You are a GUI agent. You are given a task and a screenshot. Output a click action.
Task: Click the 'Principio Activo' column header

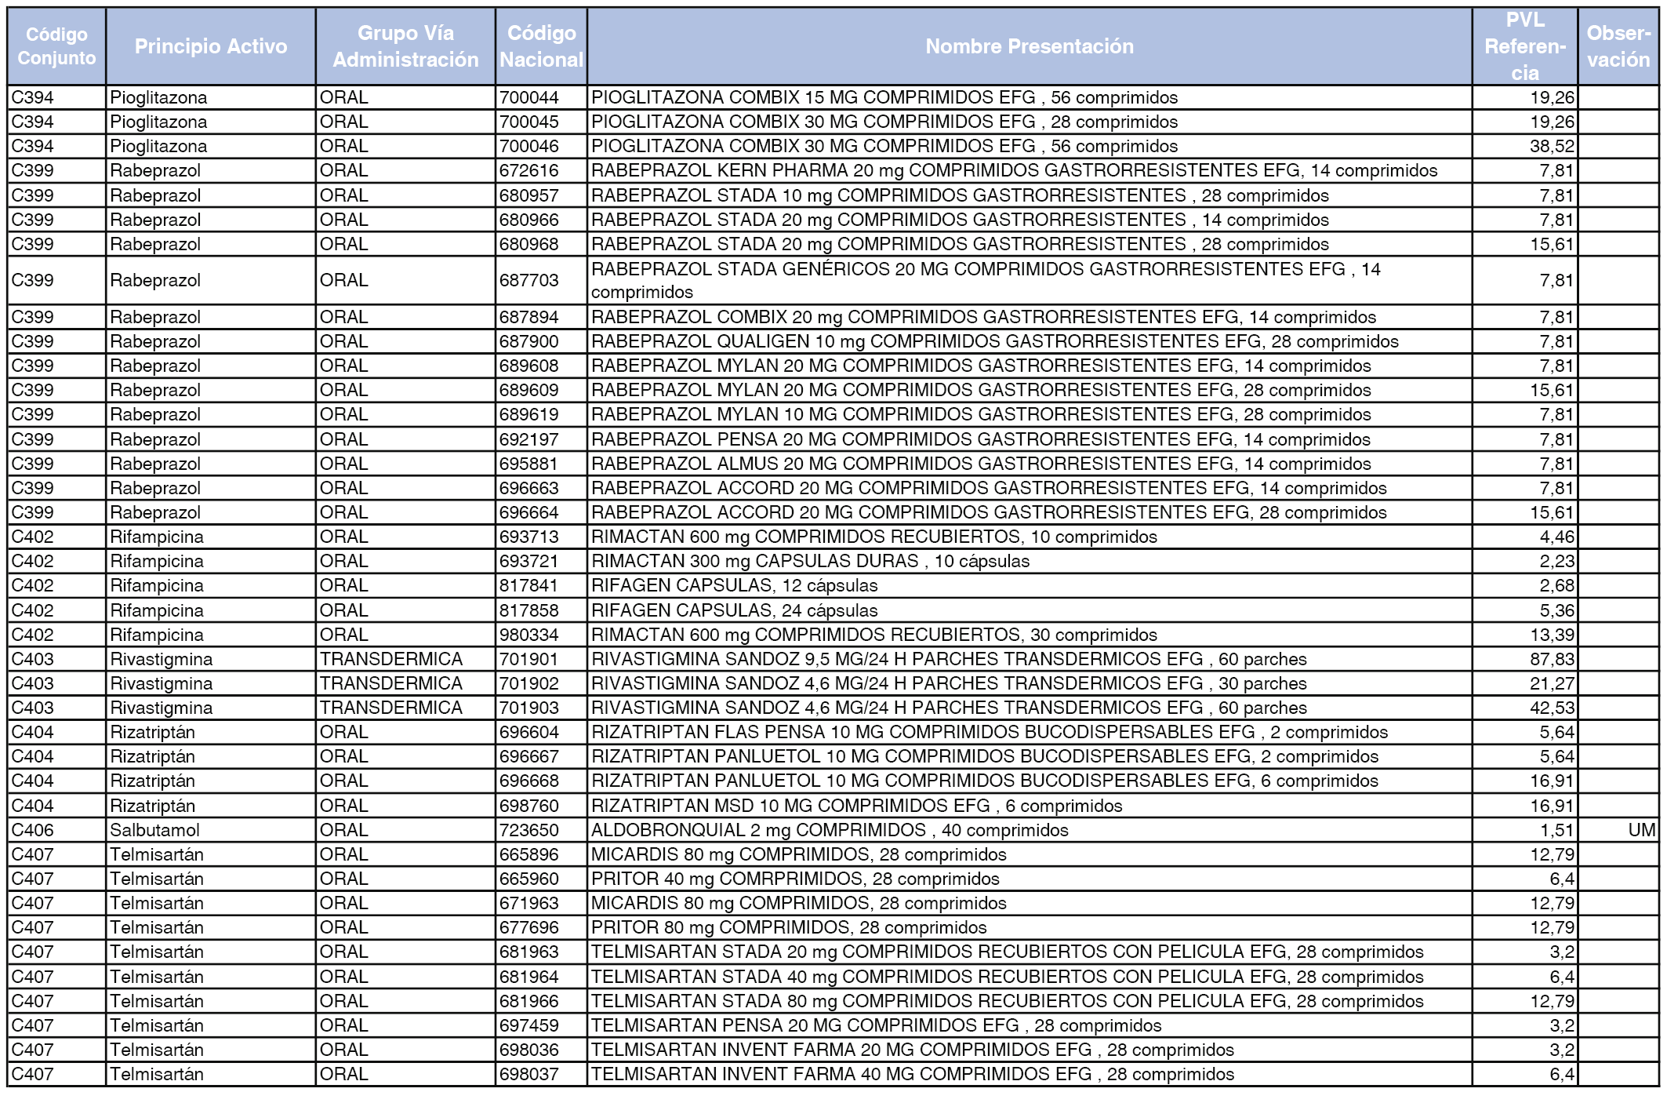pos(211,46)
